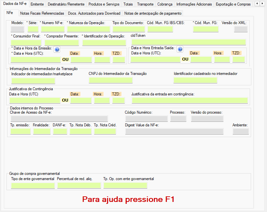The width and height of the screenshot is (267, 212).
Task: Switch to the Emitente tab
Action: (x=37, y=4)
